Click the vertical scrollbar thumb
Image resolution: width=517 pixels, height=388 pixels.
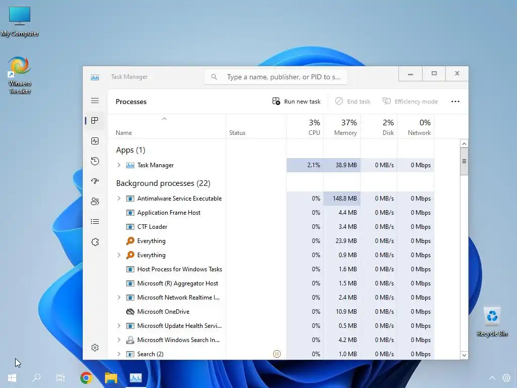[x=464, y=161]
